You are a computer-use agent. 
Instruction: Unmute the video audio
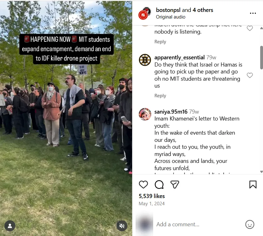point(122,226)
